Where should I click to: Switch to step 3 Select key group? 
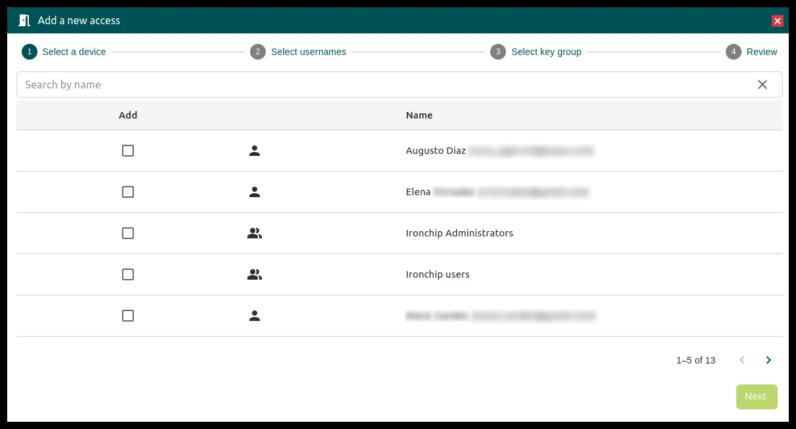coord(535,52)
